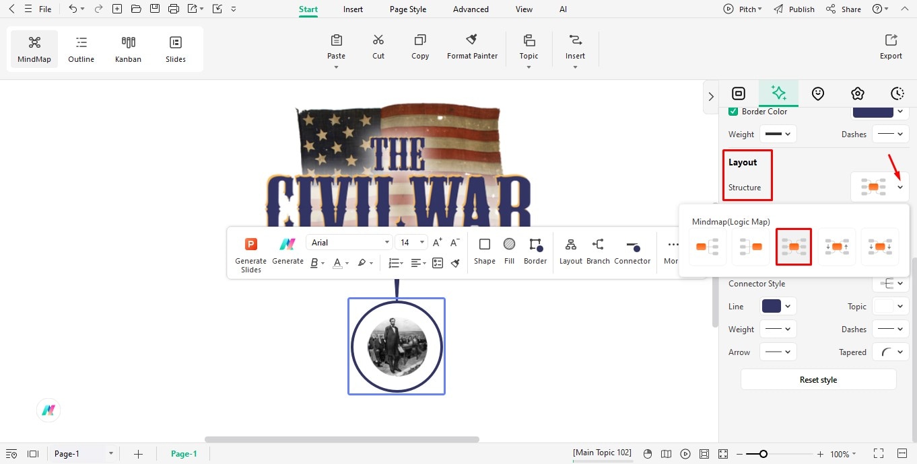Print the mind map using printer icon
The height and width of the screenshot is (464, 917).
(x=174, y=9)
